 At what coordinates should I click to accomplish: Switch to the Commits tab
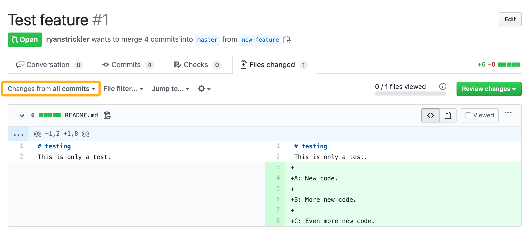tap(128, 65)
